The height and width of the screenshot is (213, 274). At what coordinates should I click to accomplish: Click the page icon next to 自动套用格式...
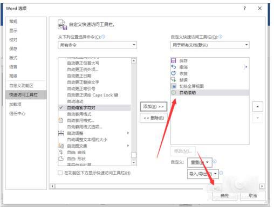coord(61,120)
